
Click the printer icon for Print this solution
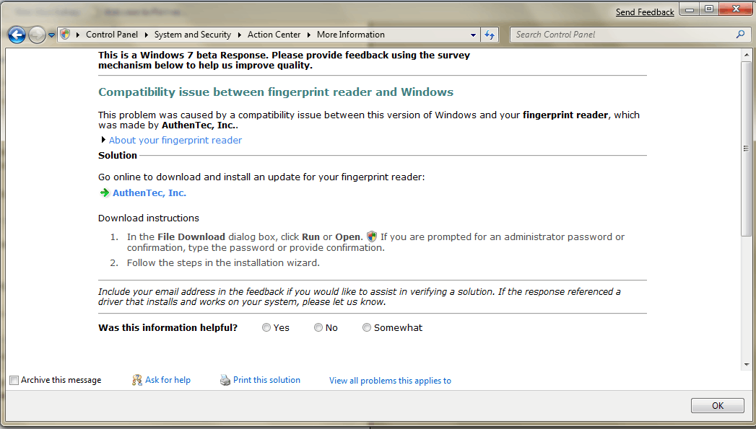pyautogui.click(x=225, y=381)
